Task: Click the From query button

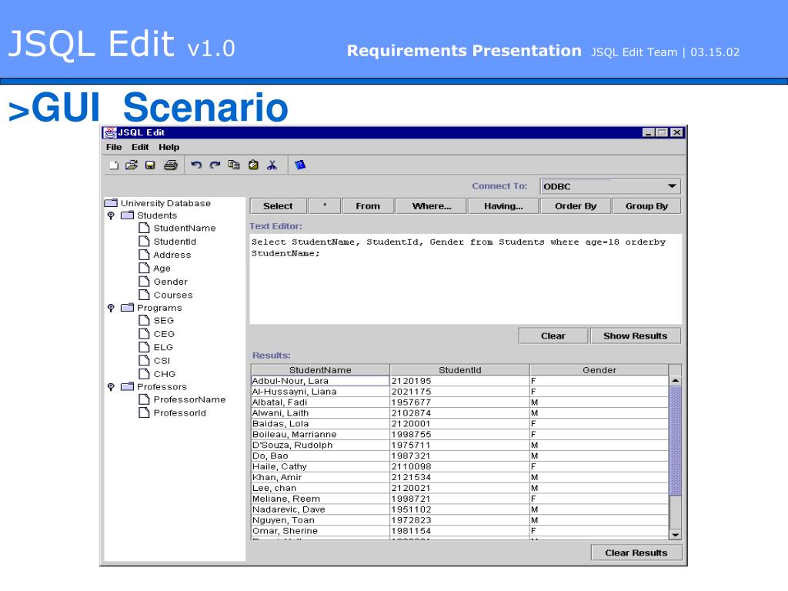Action: pyautogui.click(x=368, y=206)
